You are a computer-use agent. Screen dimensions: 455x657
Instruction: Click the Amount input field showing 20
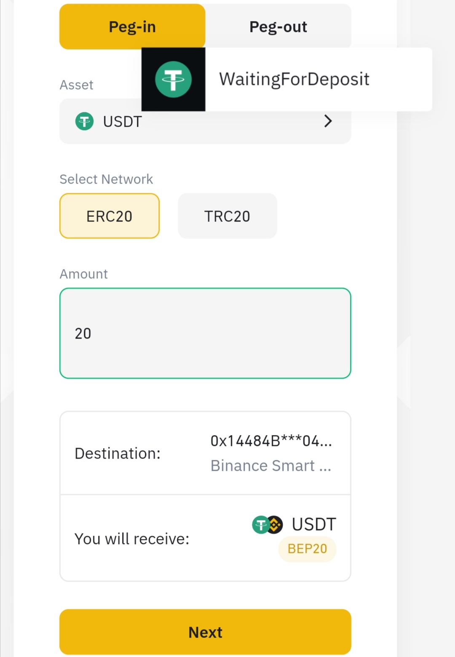tap(205, 333)
